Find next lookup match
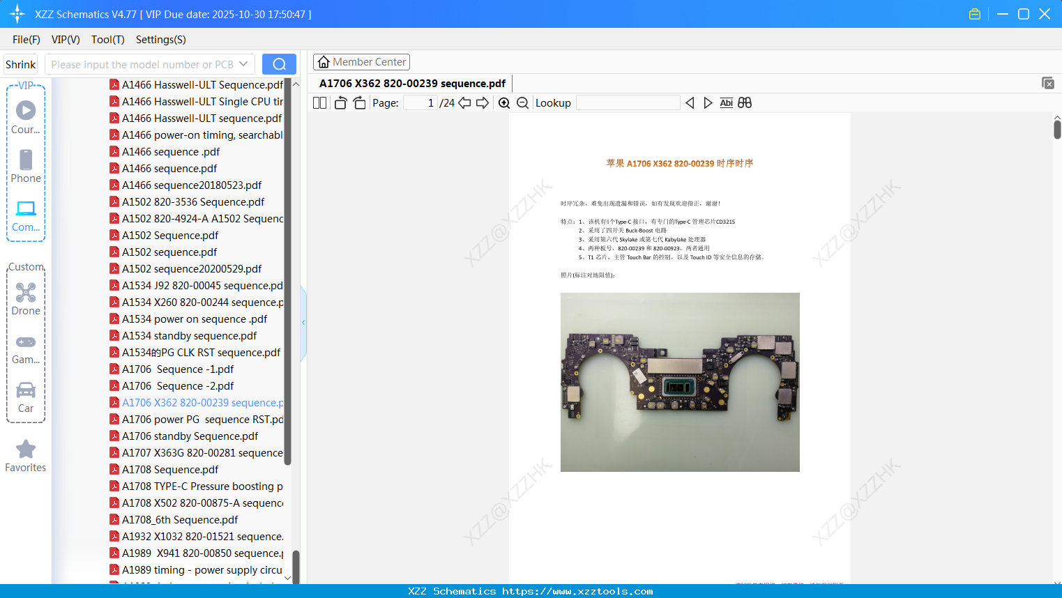Screen dimensions: 1062x598 (x=708, y=103)
